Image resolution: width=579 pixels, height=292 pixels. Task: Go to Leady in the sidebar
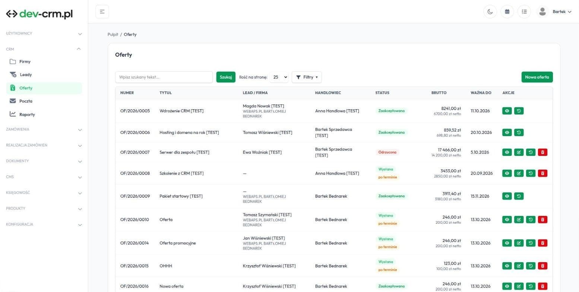(x=44, y=75)
